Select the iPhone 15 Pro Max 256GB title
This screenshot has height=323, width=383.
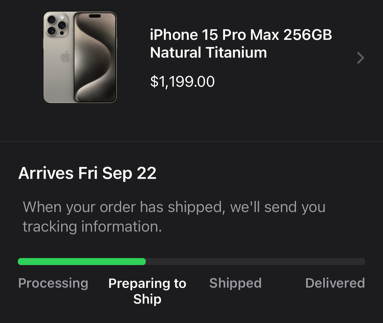(241, 35)
